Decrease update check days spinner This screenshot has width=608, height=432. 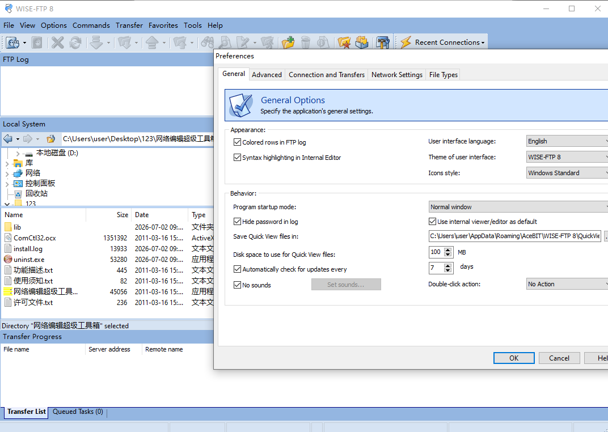coord(448,270)
